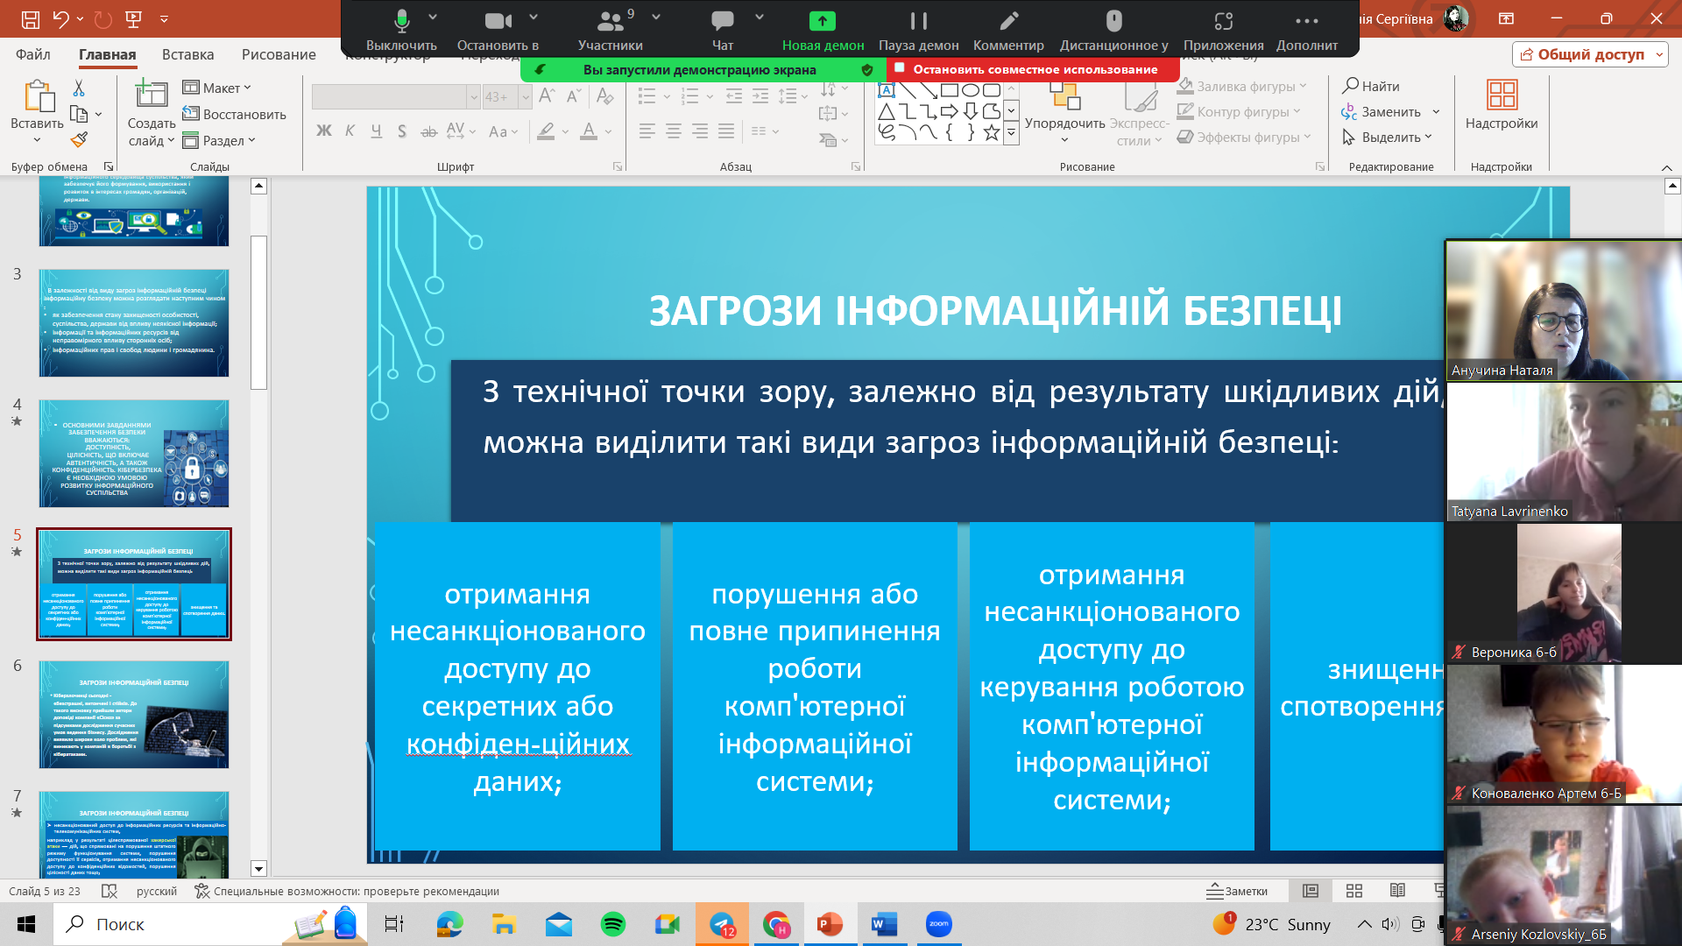Open the font color A swatch

click(589, 131)
